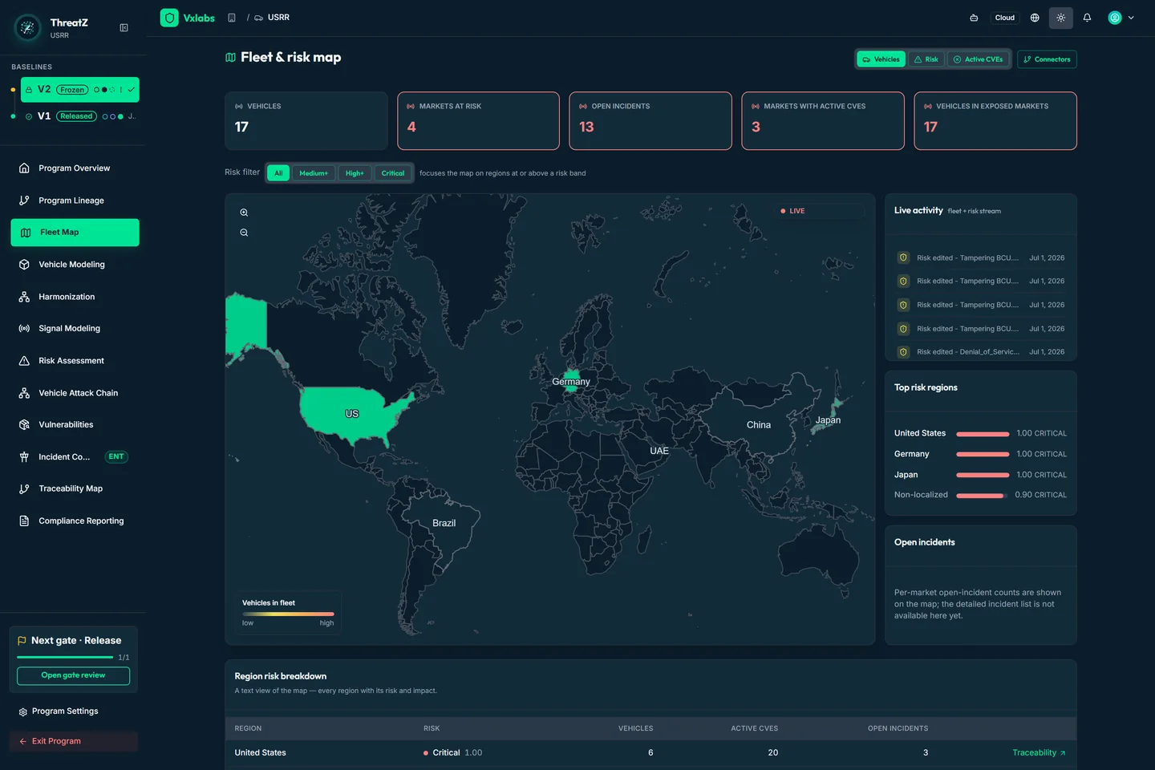
Task: Click the lock icon on V2 baseline
Action: pyautogui.click(x=29, y=90)
